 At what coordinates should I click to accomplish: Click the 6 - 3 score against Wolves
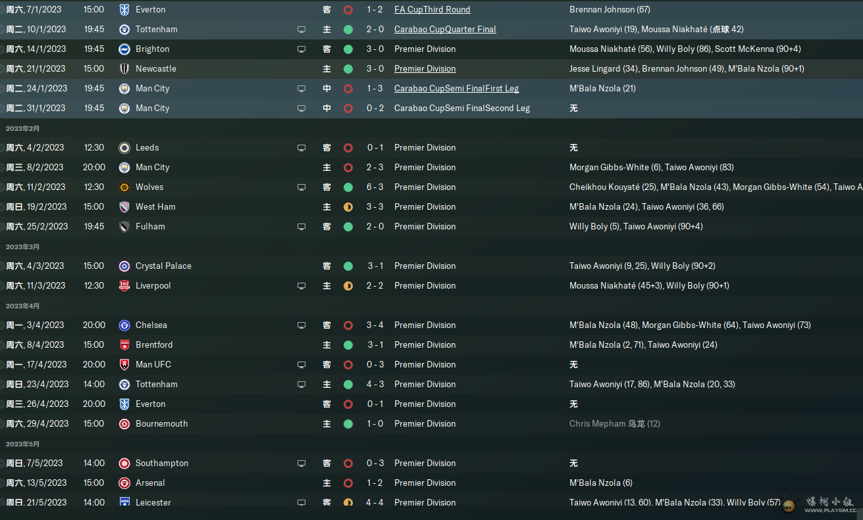click(x=375, y=187)
